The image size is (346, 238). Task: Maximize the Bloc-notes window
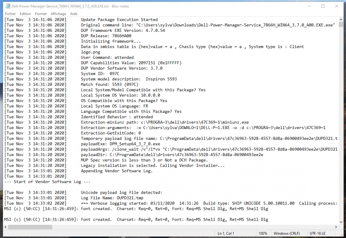(x=323, y=6)
